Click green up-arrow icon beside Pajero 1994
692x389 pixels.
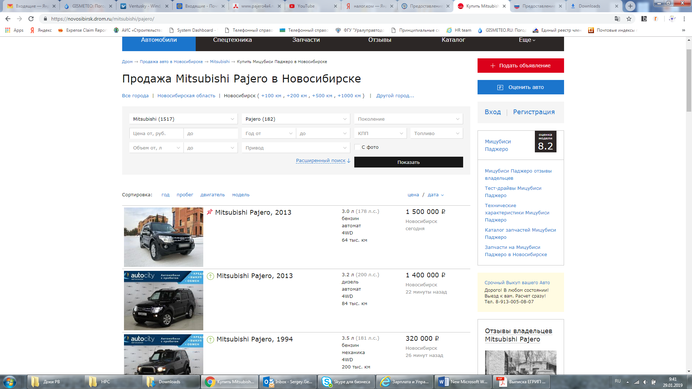point(210,339)
